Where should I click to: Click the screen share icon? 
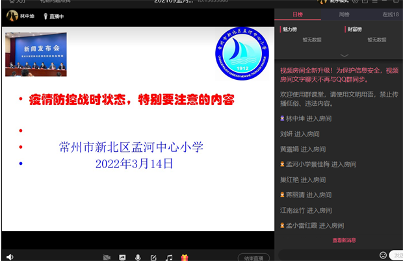[122, 258]
